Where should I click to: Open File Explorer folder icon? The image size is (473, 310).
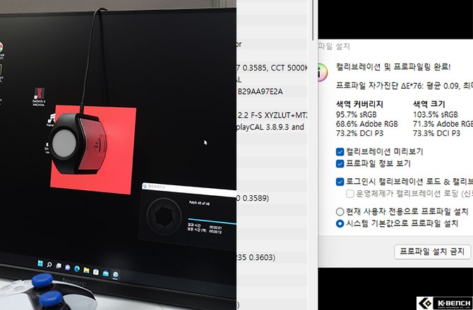[86, 270]
